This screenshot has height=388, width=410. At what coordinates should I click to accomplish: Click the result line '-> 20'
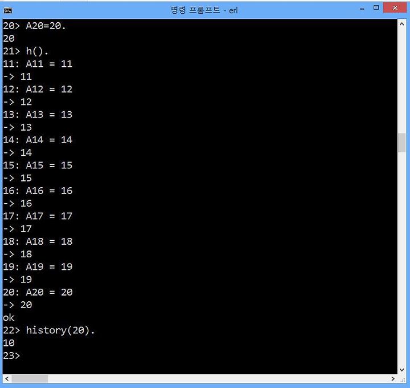(x=18, y=305)
